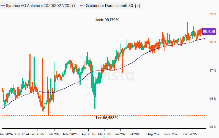
Task: Click the Okt. 2025 axis label
Action: coord(190,134)
